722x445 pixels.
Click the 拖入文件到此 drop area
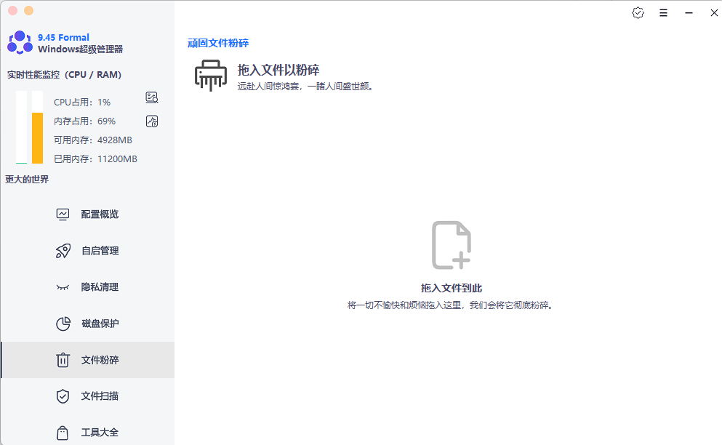tap(451, 287)
